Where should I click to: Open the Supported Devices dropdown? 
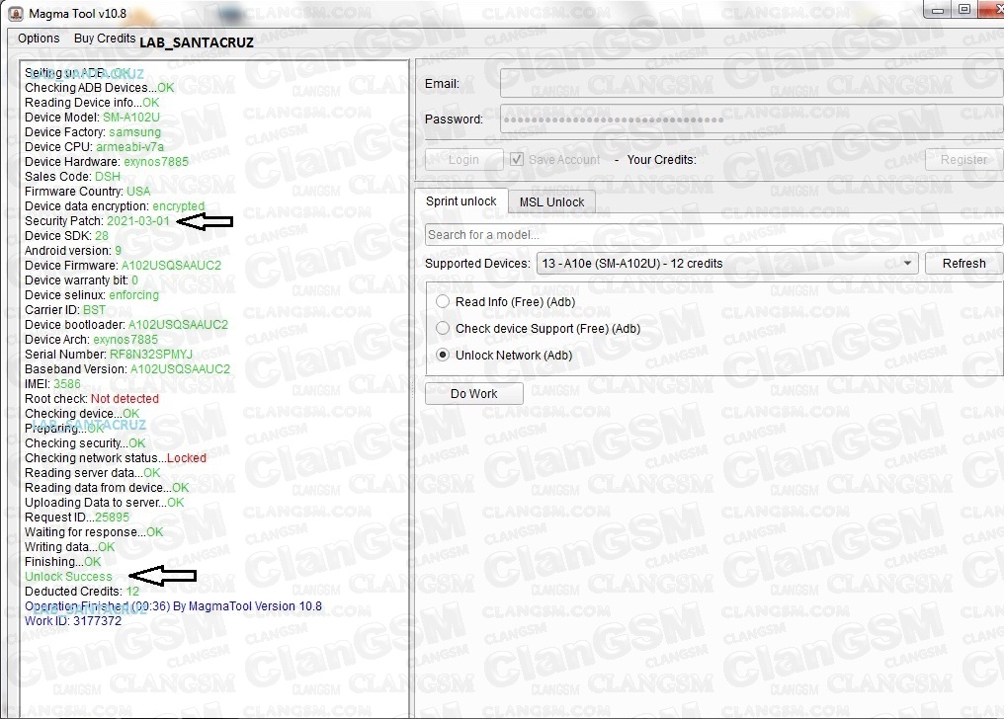727,264
